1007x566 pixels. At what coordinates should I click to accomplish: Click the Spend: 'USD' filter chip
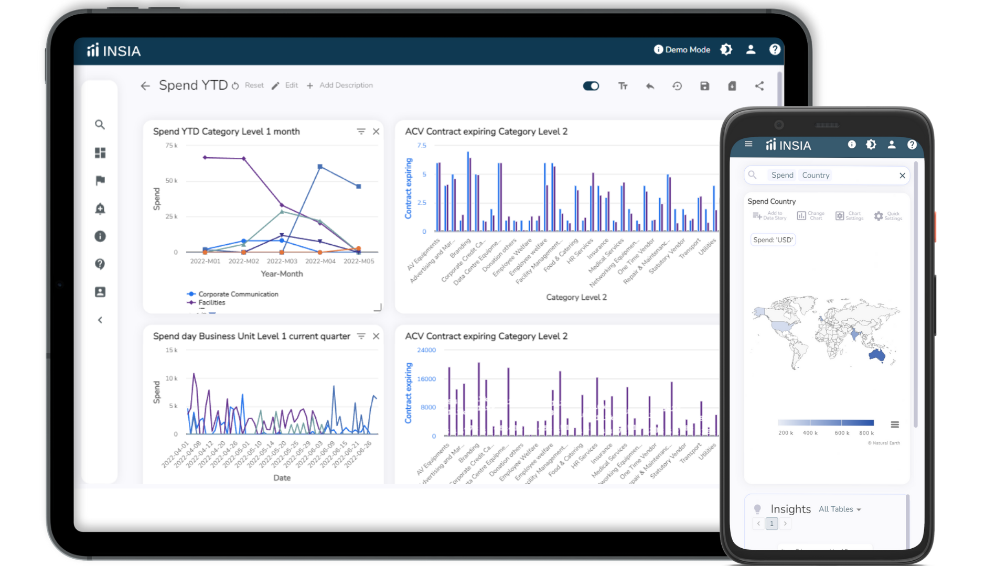[x=773, y=240]
